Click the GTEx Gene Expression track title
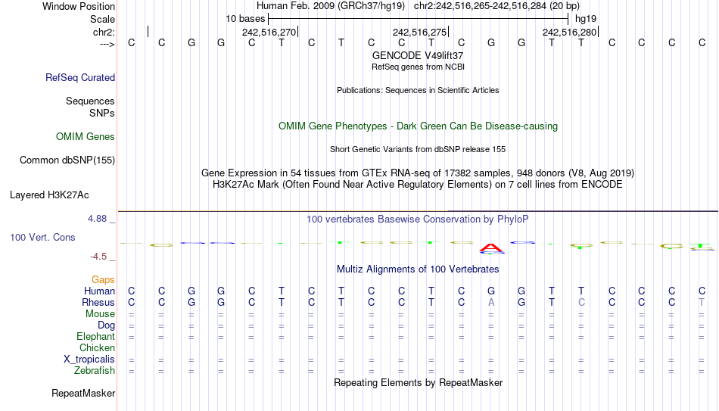Viewport: 719px width, 411px height. click(418, 173)
